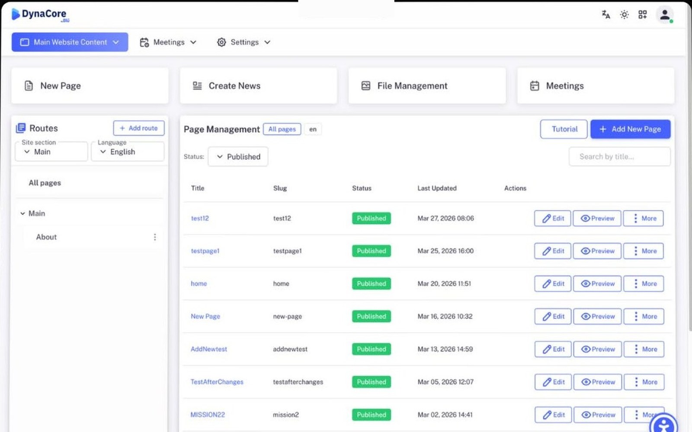Open the Tutorial button
Viewport: 692px width, 432px height.
564,129
